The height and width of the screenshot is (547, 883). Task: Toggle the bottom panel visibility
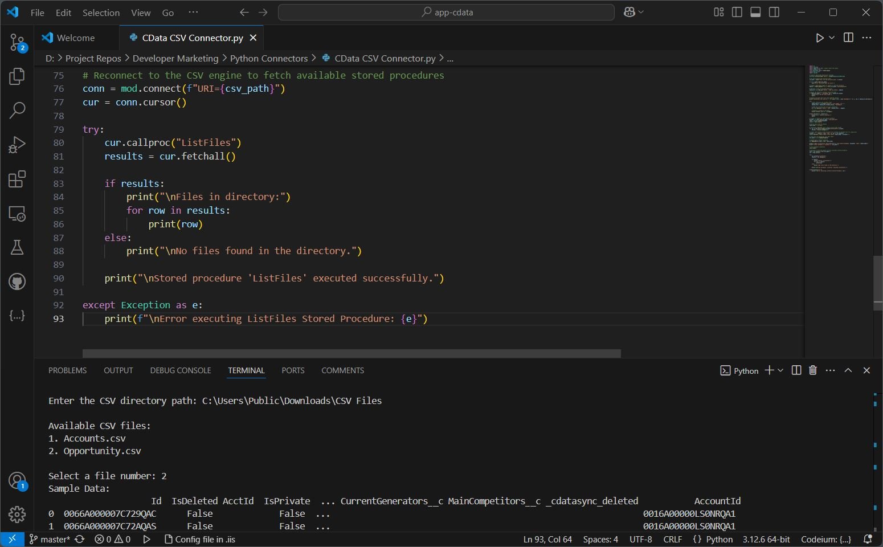(755, 12)
